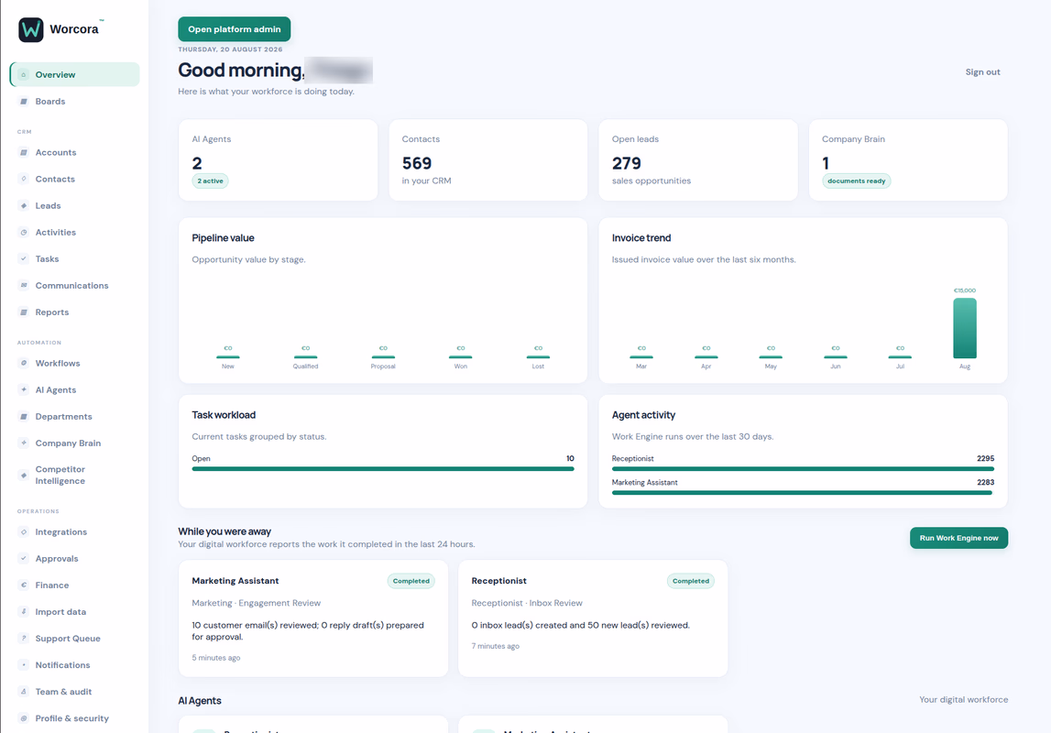The height and width of the screenshot is (733, 1051).
Task: Click the Overview home icon in sidebar
Action: 24,74
